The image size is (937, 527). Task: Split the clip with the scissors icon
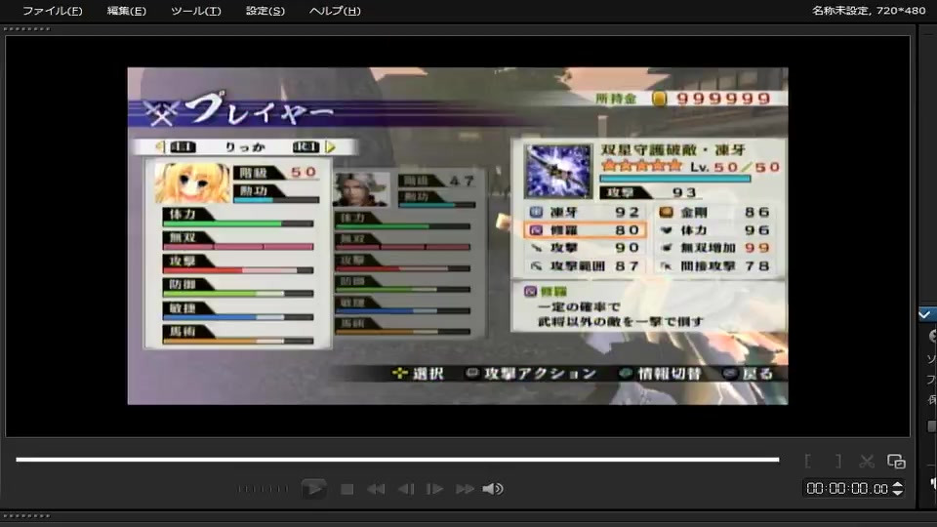867,461
